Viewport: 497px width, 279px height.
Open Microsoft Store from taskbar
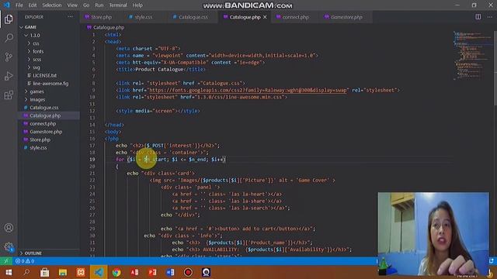click(x=44, y=272)
